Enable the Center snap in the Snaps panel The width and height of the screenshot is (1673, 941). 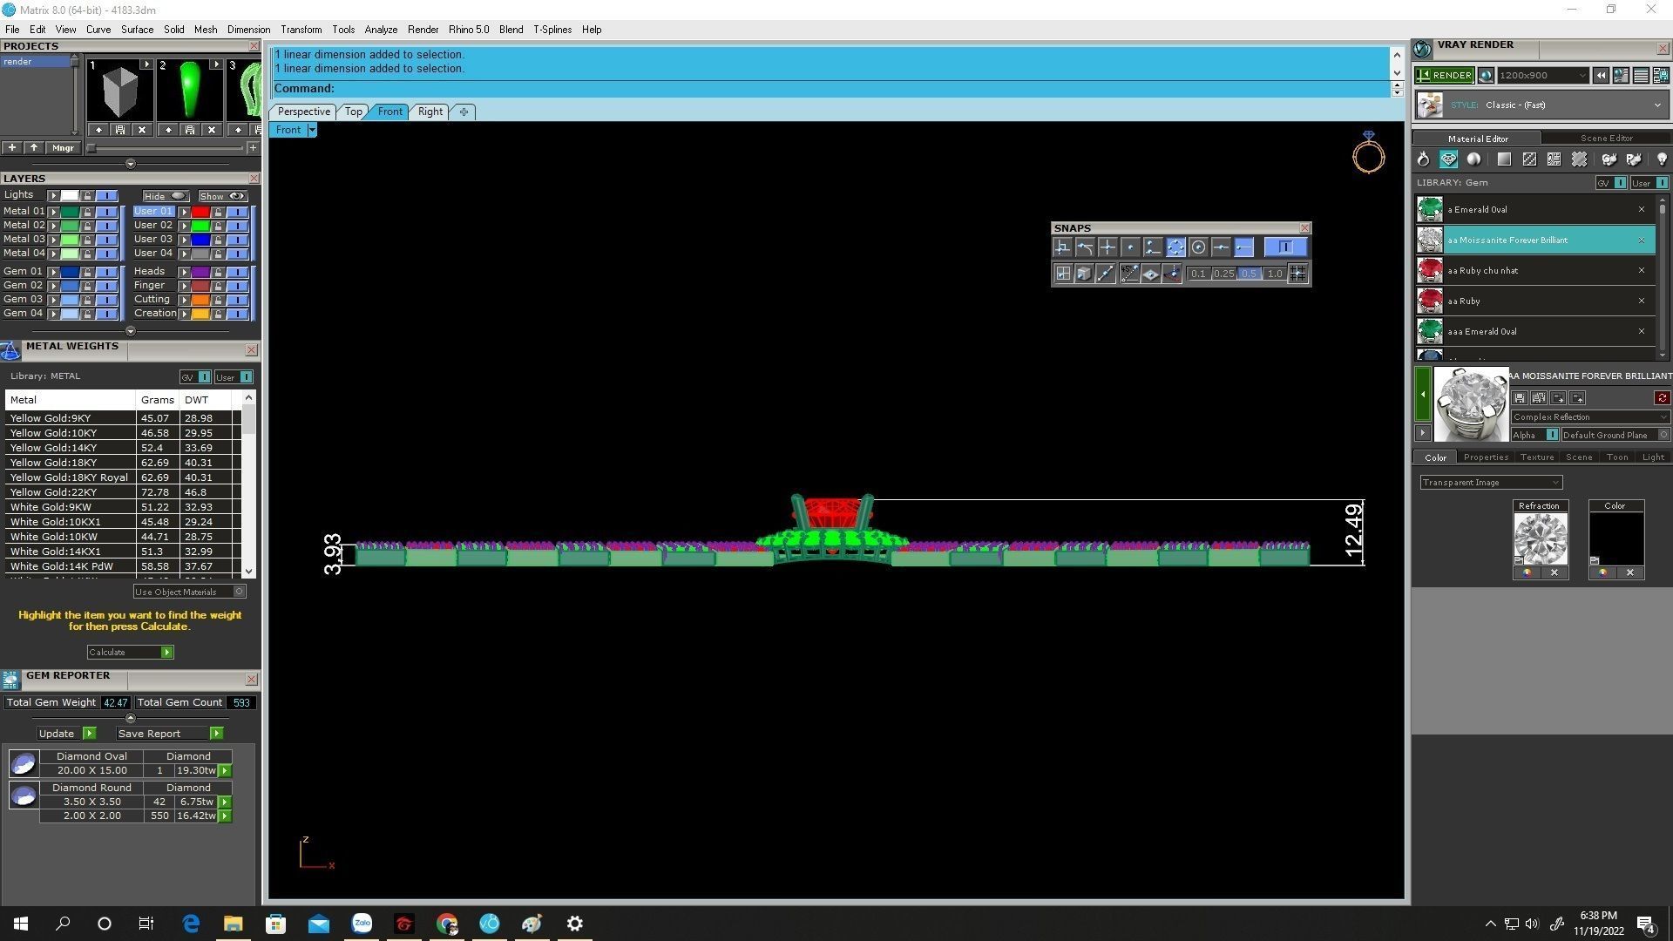(x=1198, y=247)
